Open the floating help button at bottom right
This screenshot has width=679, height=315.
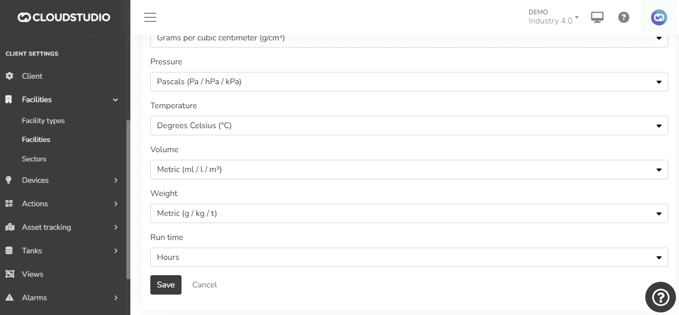point(661,297)
